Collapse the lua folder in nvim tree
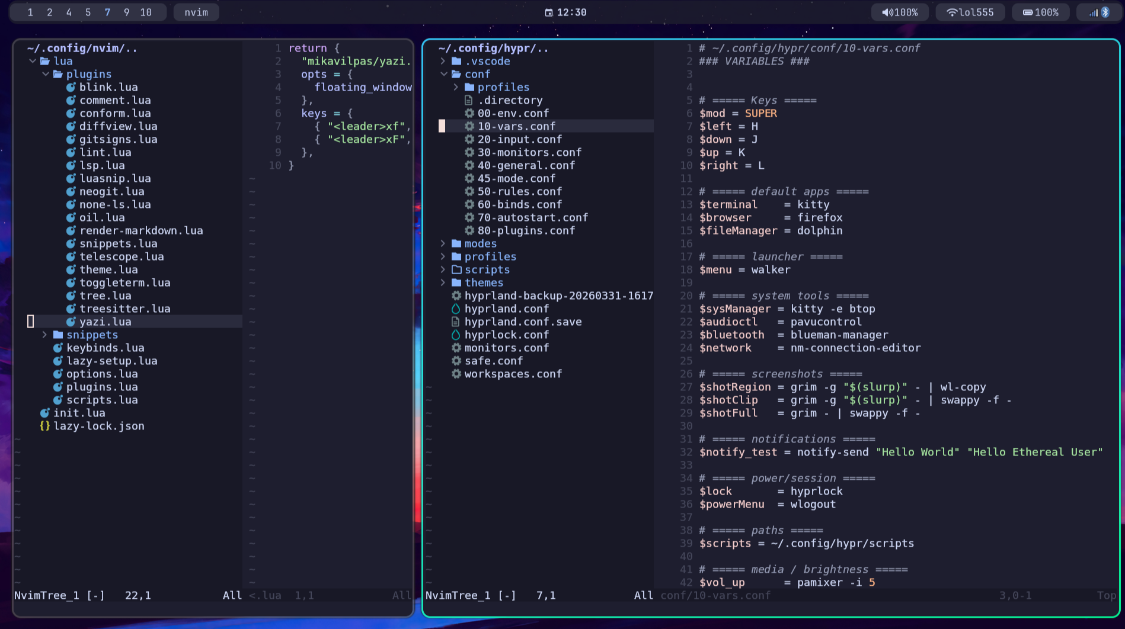The height and width of the screenshot is (629, 1125). click(32, 61)
